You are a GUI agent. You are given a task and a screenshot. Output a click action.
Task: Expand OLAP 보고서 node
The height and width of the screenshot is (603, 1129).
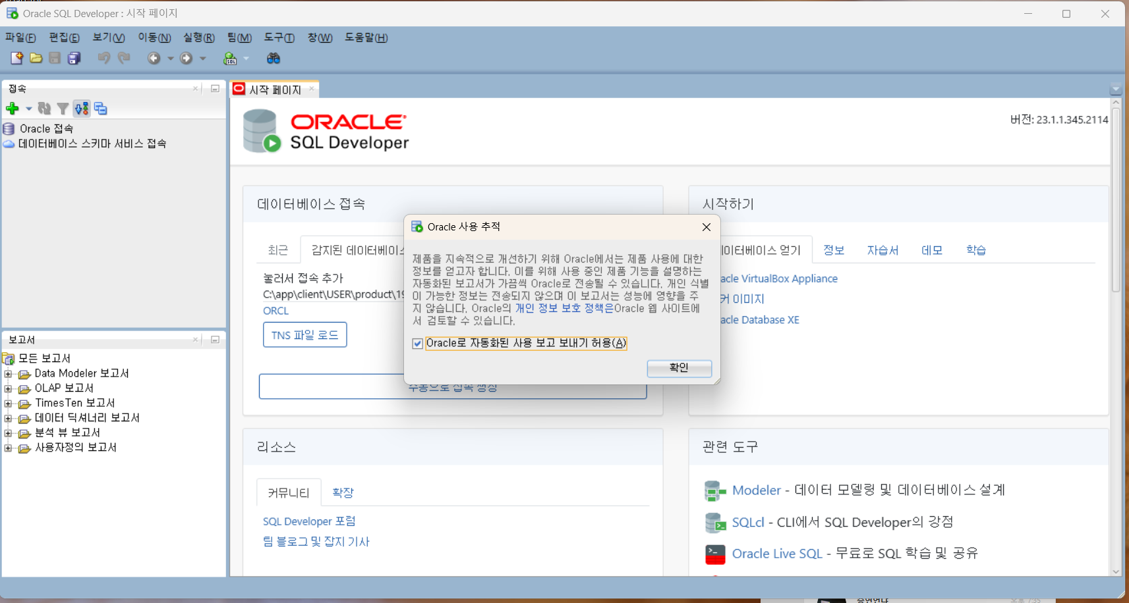click(x=8, y=388)
